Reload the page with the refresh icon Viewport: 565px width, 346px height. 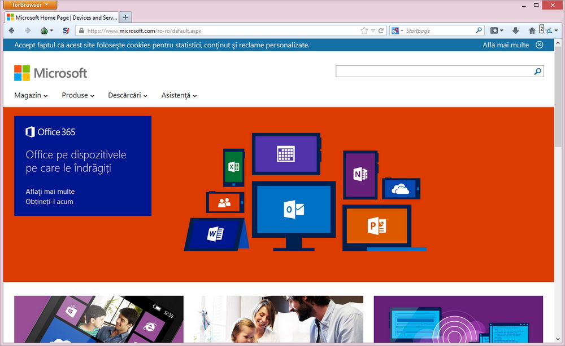pyautogui.click(x=381, y=31)
